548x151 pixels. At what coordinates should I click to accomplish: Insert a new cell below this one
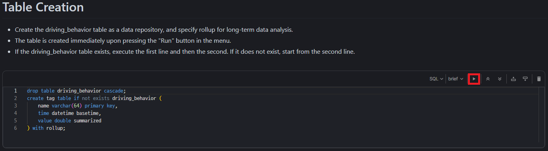(x=525, y=79)
